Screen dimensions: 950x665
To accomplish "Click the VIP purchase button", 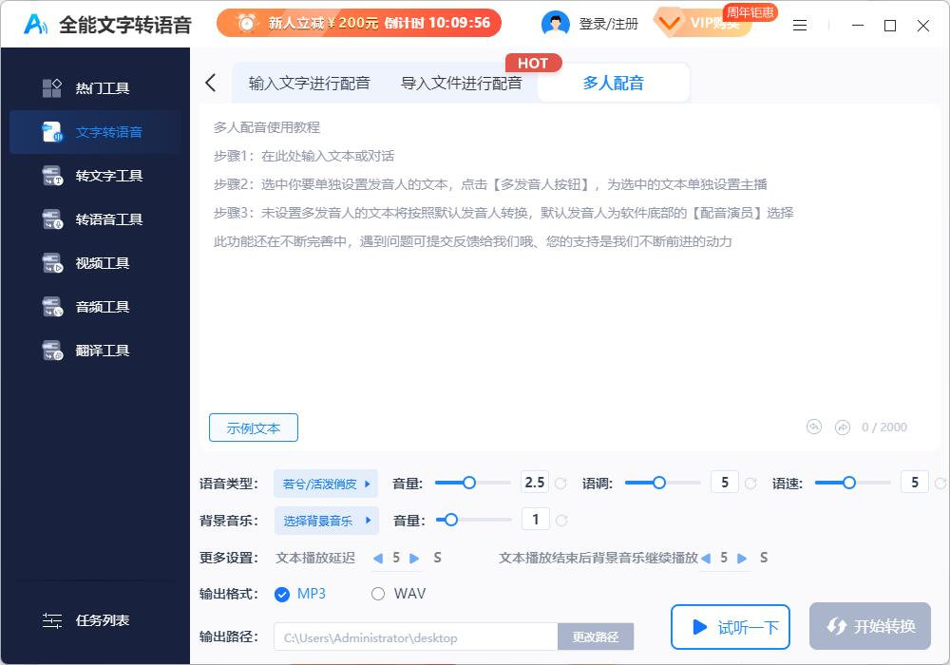I will pos(703,23).
